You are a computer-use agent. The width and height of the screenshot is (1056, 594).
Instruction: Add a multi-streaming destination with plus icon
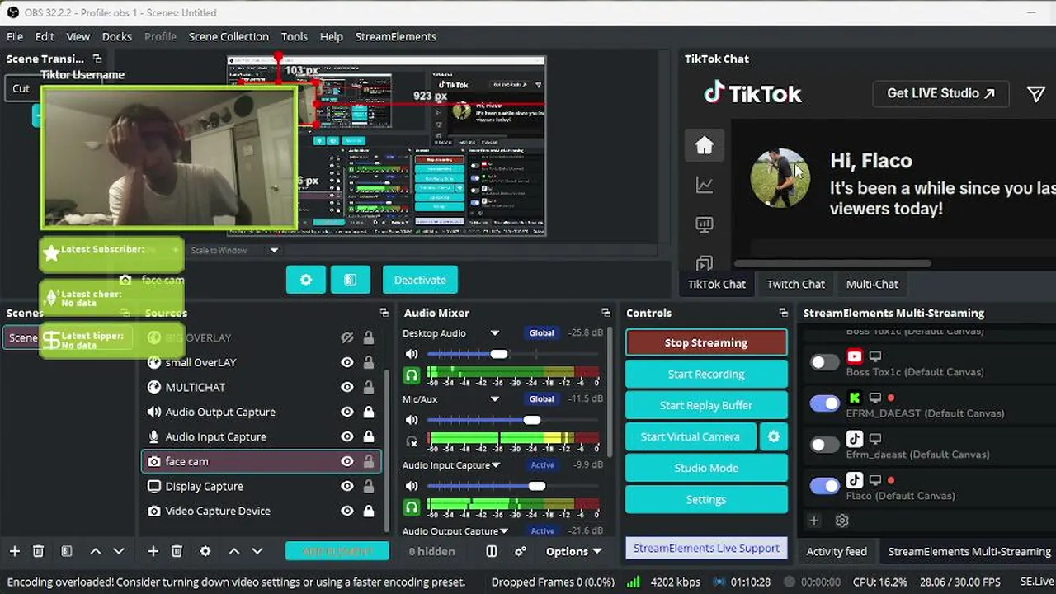[x=813, y=521]
